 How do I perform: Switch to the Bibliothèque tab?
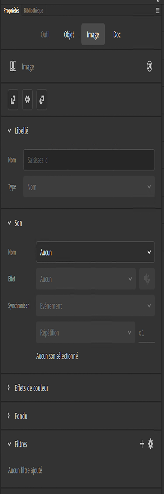[x=34, y=11]
